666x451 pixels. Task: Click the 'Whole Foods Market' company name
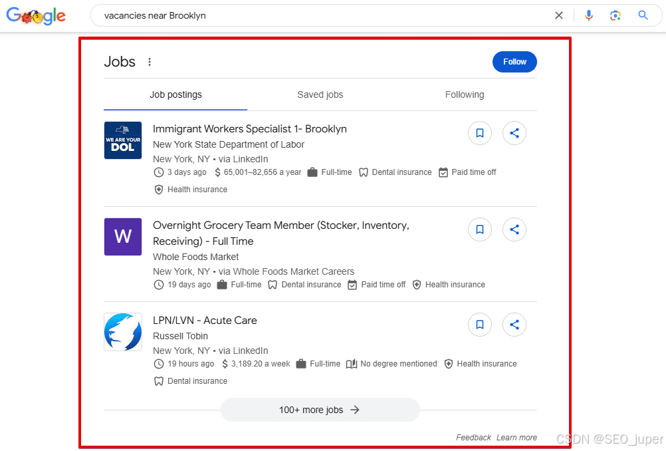click(196, 257)
